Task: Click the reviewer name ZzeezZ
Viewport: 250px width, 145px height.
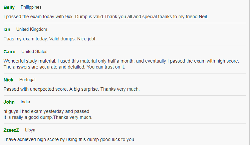Action: click(11, 130)
